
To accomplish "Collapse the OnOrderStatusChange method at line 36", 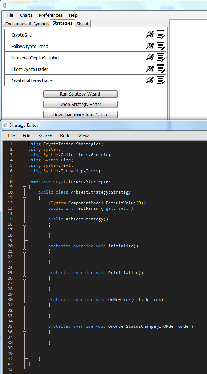I will (x=24, y=331).
